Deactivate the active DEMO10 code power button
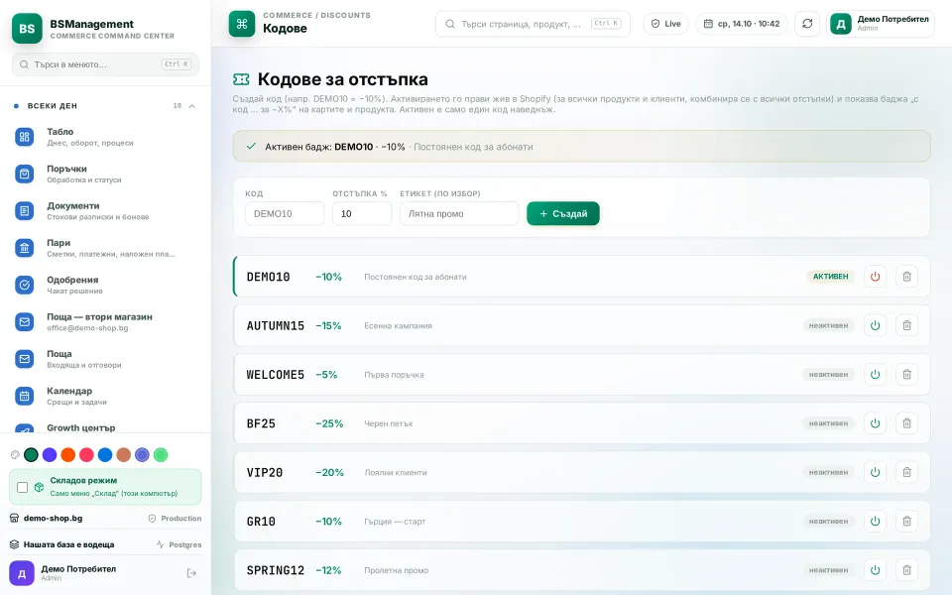The height and width of the screenshot is (595, 952). click(x=875, y=277)
